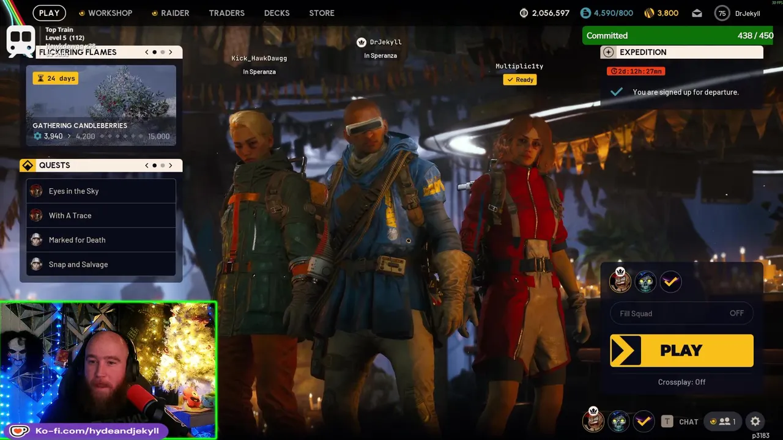Toggle Crossplay: Off setting
The image size is (783, 440).
pyautogui.click(x=681, y=382)
